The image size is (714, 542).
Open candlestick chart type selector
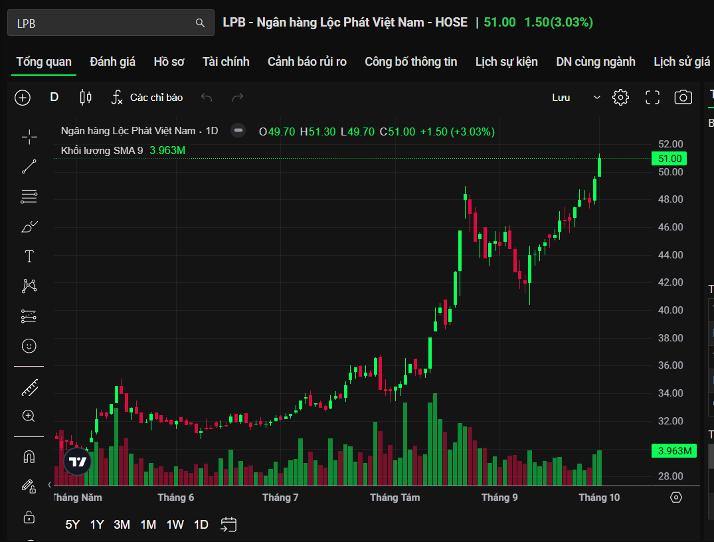click(85, 98)
